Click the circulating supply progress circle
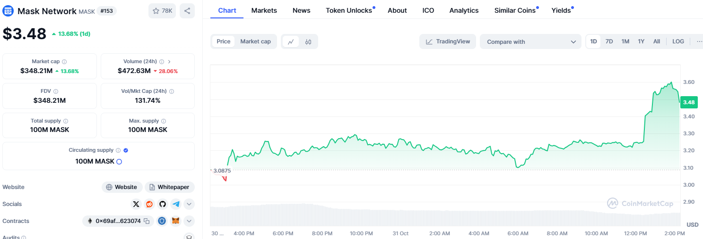 [119, 162]
